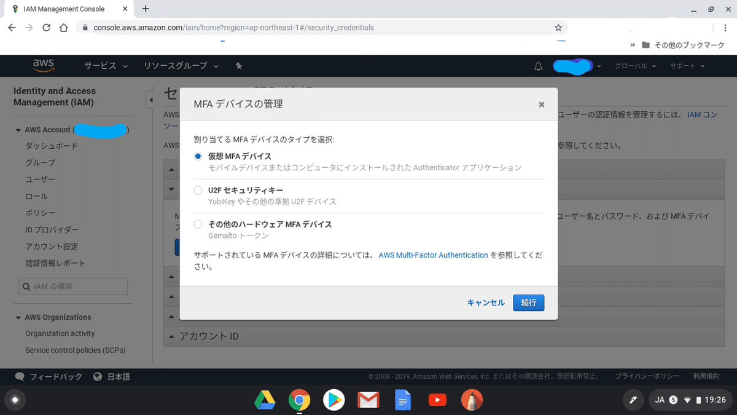Viewport: 737px width, 415px height.
Task: Reload the IAM console page
Action: click(47, 28)
